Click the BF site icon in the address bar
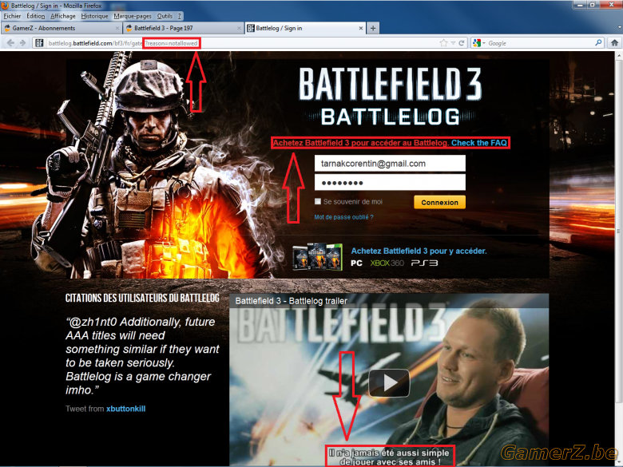 (39, 43)
